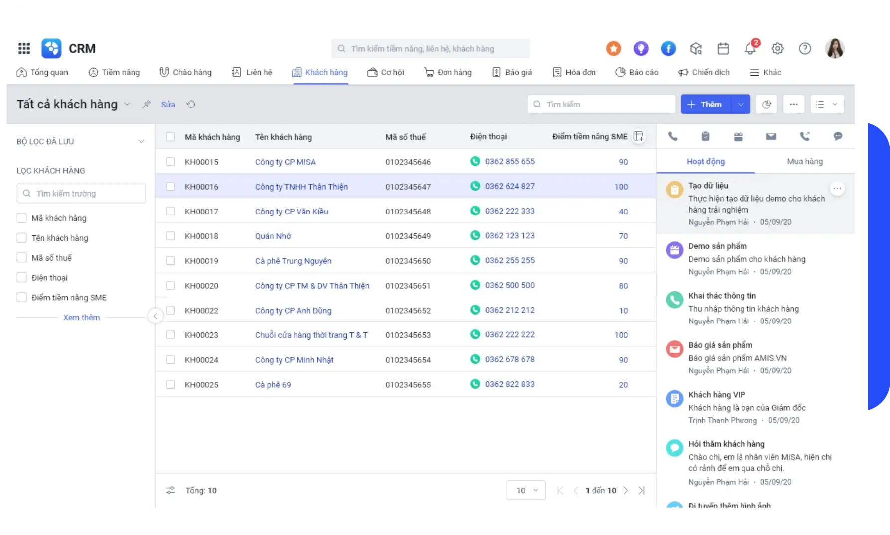Open options for Tạo dữ liệu activity

point(837,189)
